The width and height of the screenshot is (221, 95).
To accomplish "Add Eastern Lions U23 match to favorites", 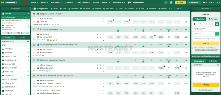I will [x=34, y=53].
